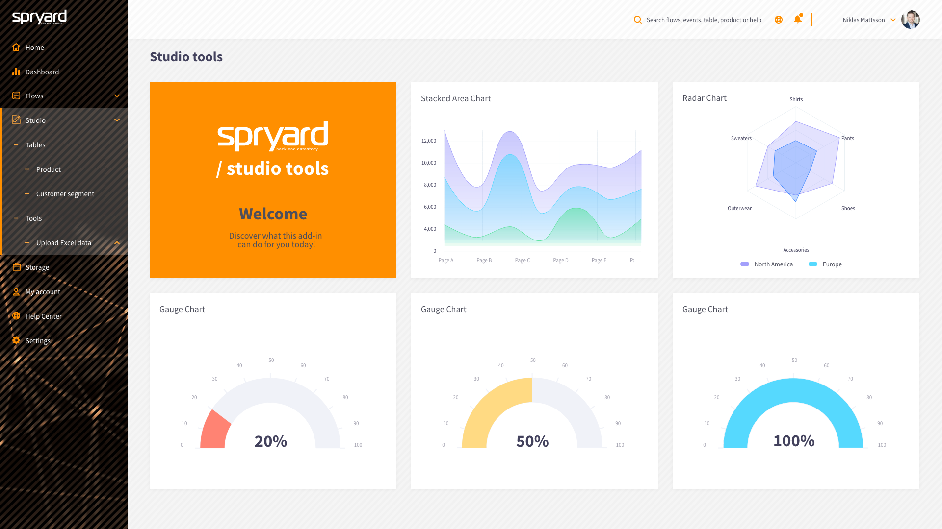Image resolution: width=942 pixels, height=529 pixels.
Task: Click the 100% gauge blue arc
Action: coord(793,390)
